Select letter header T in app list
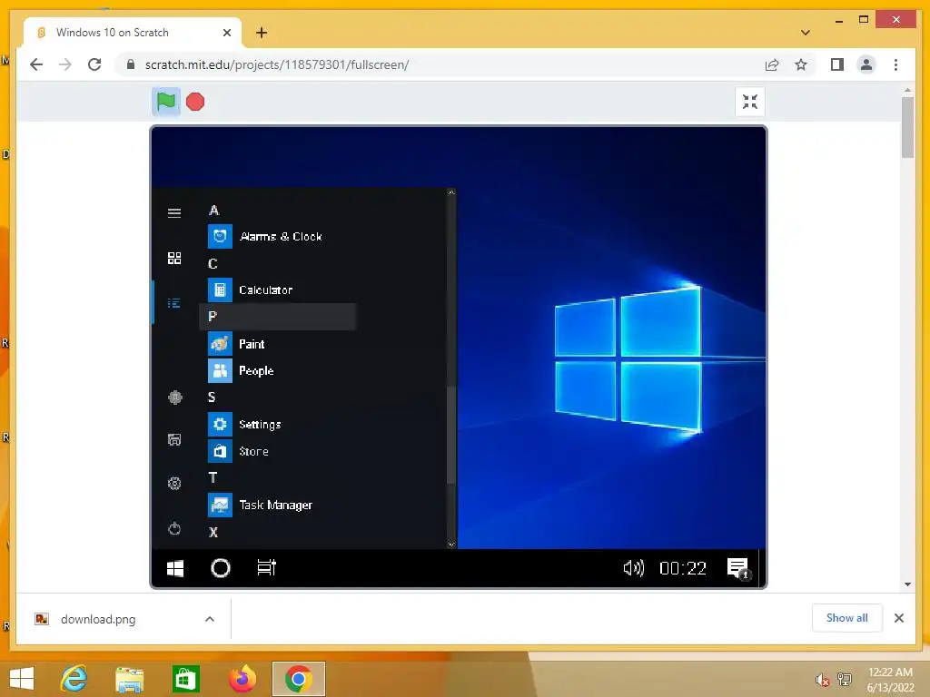930x697 pixels. (x=213, y=477)
